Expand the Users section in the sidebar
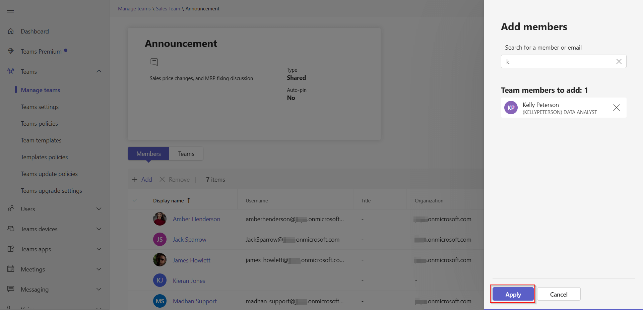Screen dimensions: 643x310 pyautogui.click(x=99, y=208)
